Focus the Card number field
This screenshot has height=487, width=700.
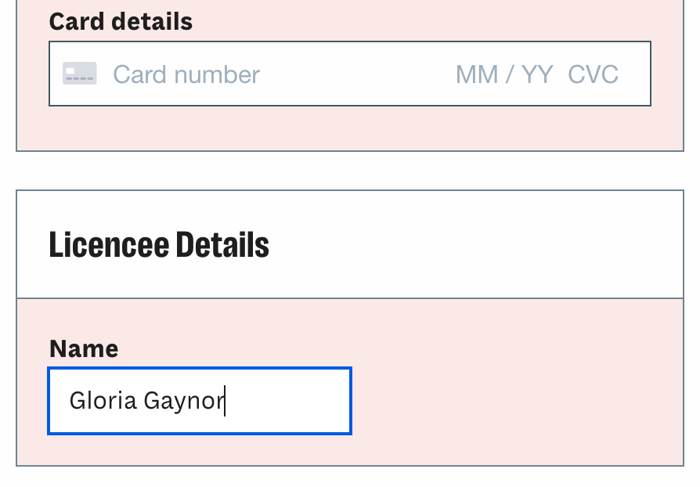(x=186, y=74)
